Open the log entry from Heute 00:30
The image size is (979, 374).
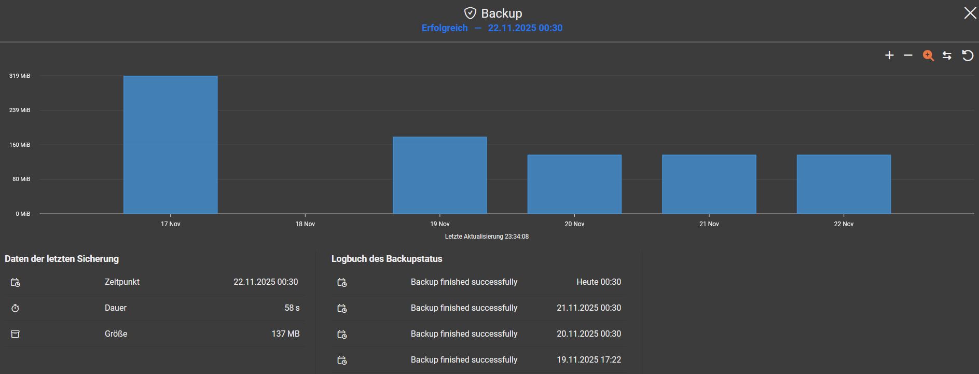point(464,282)
